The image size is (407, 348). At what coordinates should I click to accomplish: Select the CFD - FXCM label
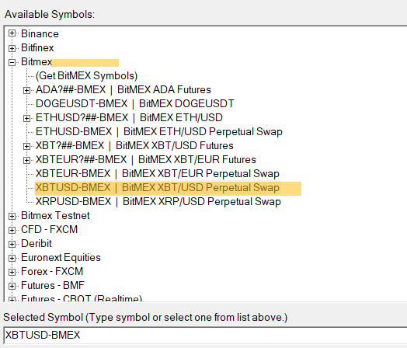[x=49, y=230]
